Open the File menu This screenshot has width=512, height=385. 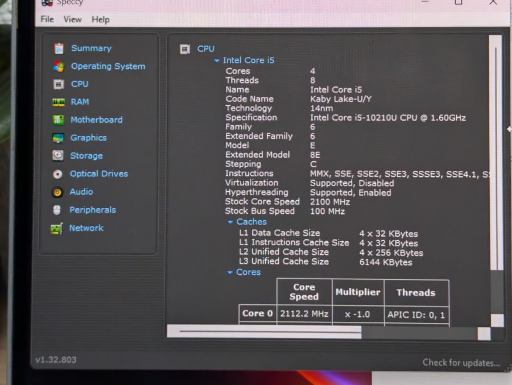point(47,19)
